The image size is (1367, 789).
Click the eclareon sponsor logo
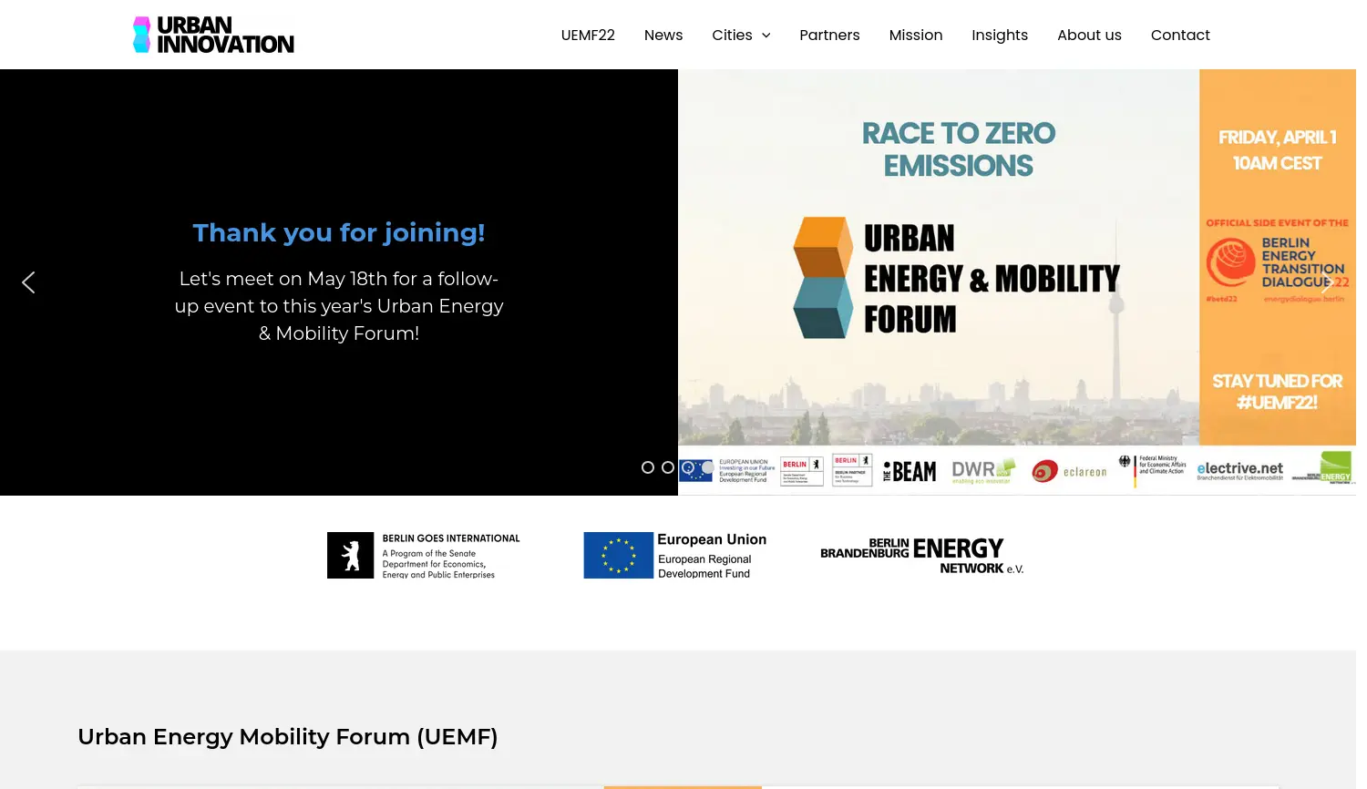(x=1069, y=470)
